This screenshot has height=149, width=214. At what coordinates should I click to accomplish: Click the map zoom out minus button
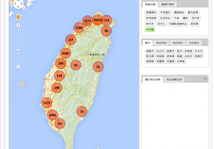(18, 67)
